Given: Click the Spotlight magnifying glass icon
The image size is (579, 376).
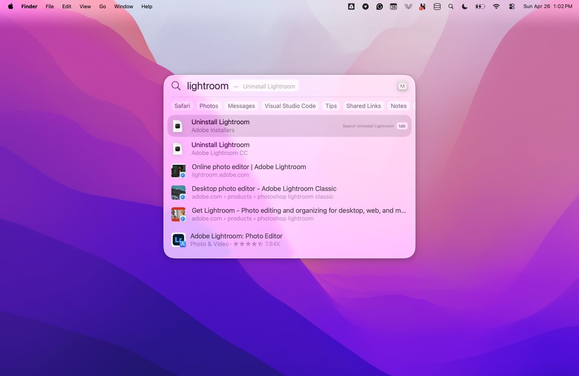Looking at the screenshot, I should 176,86.
